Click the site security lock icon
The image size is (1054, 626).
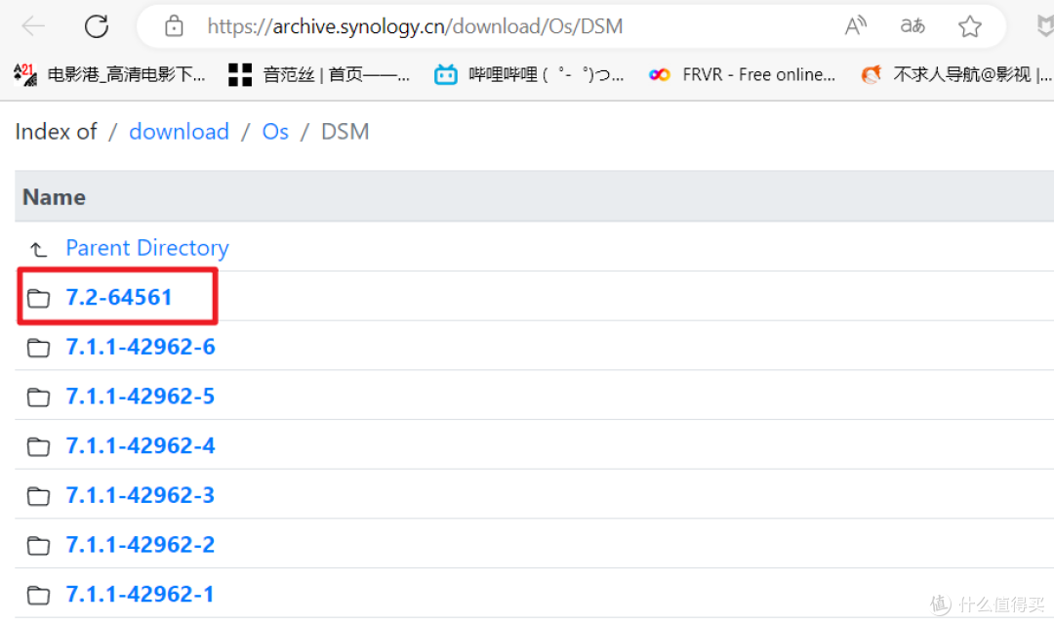174,26
